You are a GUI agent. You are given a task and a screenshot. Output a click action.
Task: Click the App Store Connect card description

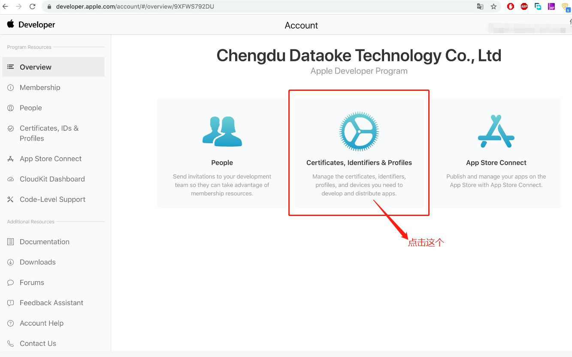point(496,181)
